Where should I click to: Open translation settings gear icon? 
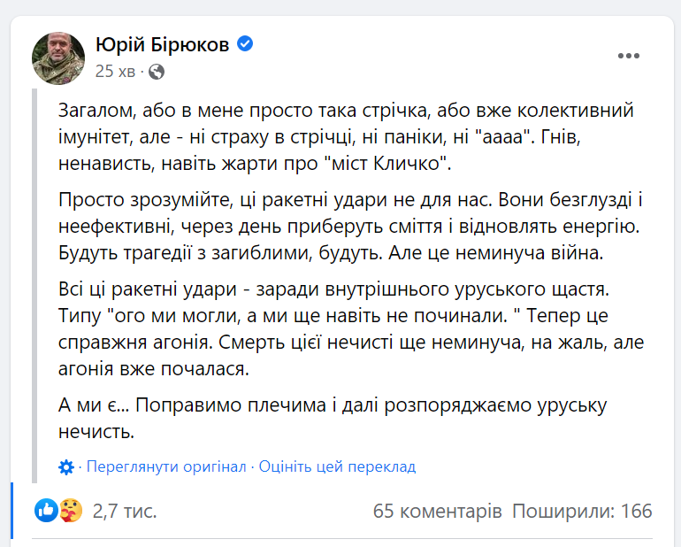tap(66, 467)
